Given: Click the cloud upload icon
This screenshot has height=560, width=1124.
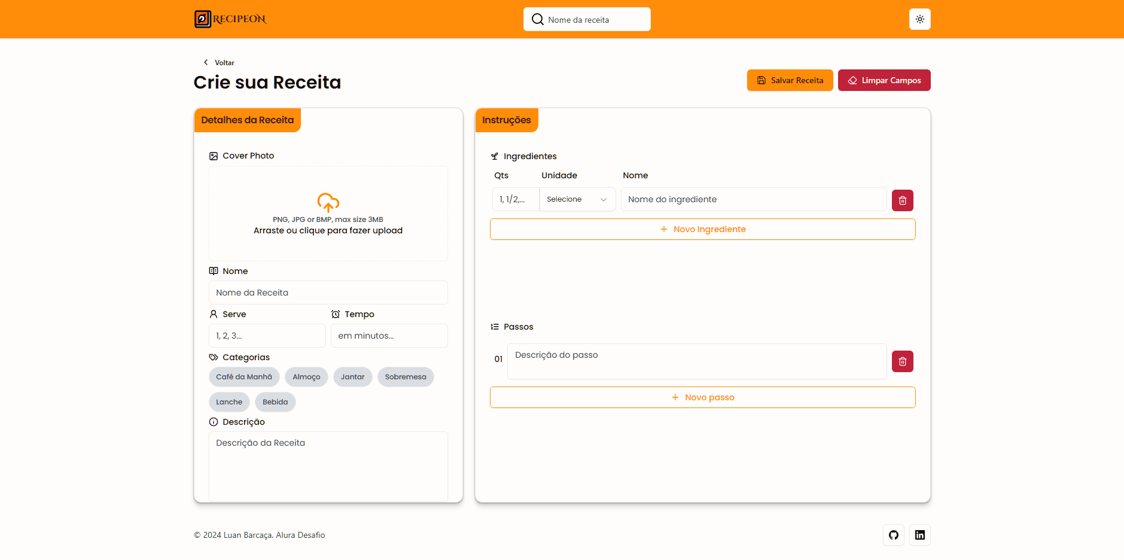Looking at the screenshot, I should 328,202.
